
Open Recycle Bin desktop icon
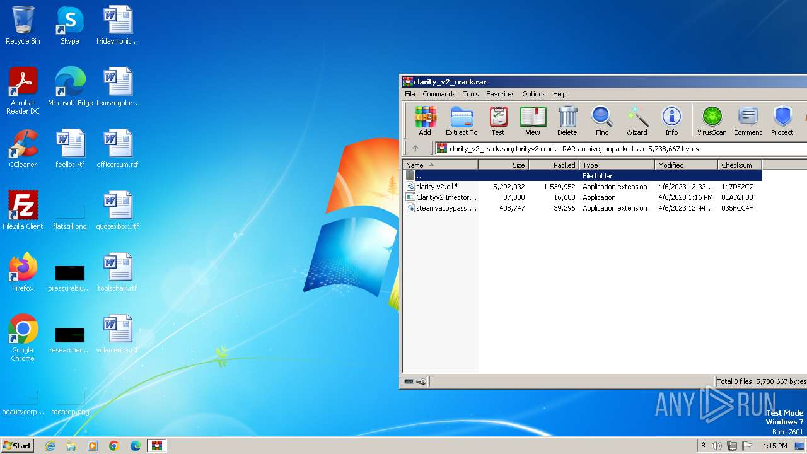click(x=23, y=25)
